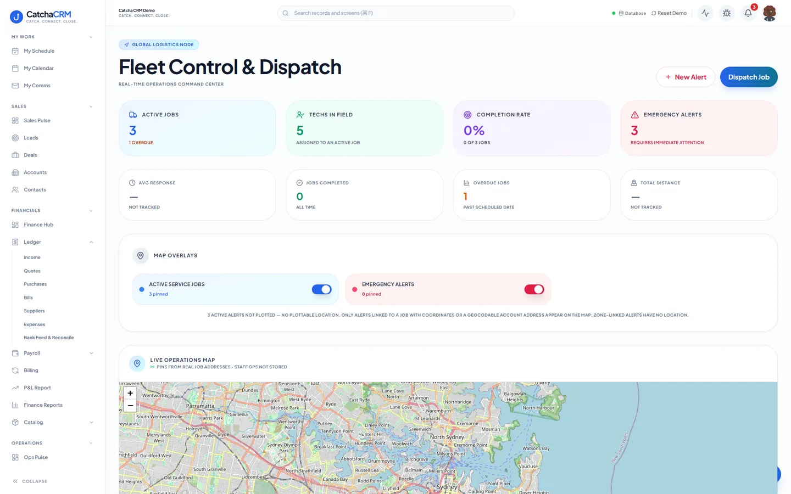
Task: Collapse the Financials section chevron
Action: tap(91, 211)
